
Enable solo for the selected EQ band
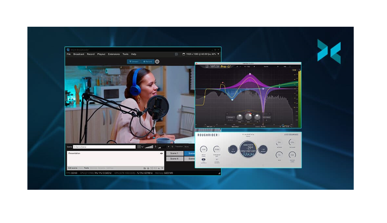[x=227, y=113]
